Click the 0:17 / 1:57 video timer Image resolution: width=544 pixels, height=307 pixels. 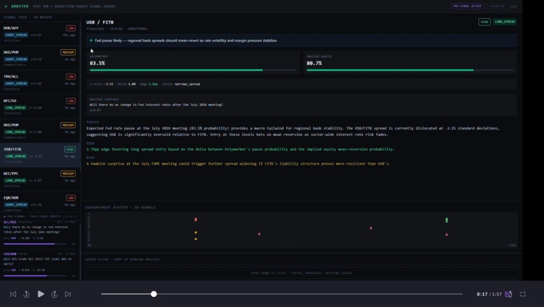click(489, 294)
